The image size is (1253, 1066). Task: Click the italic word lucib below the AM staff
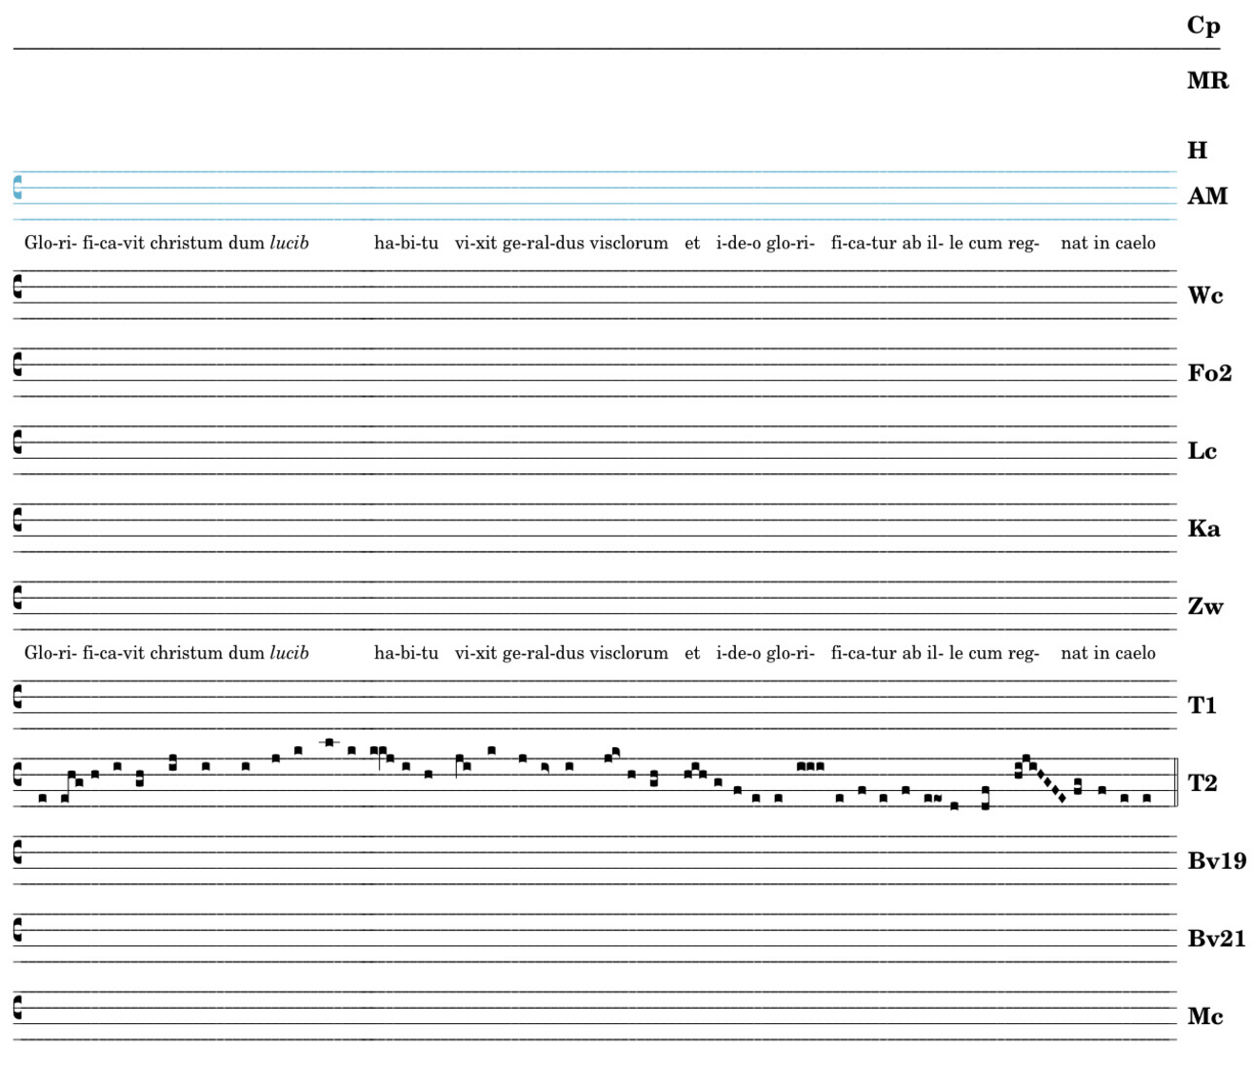coord(288,243)
